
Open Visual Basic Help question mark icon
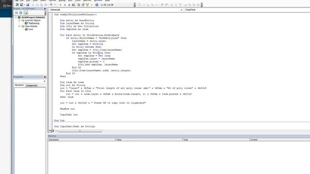pos(97,5)
